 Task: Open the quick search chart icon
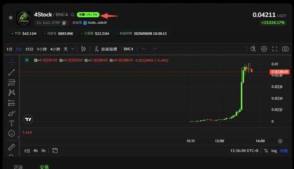coord(253,49)
